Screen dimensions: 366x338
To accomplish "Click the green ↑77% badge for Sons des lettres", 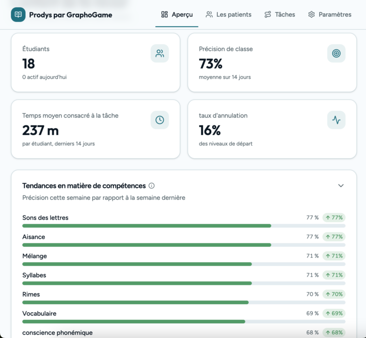I will coord(334,217).
